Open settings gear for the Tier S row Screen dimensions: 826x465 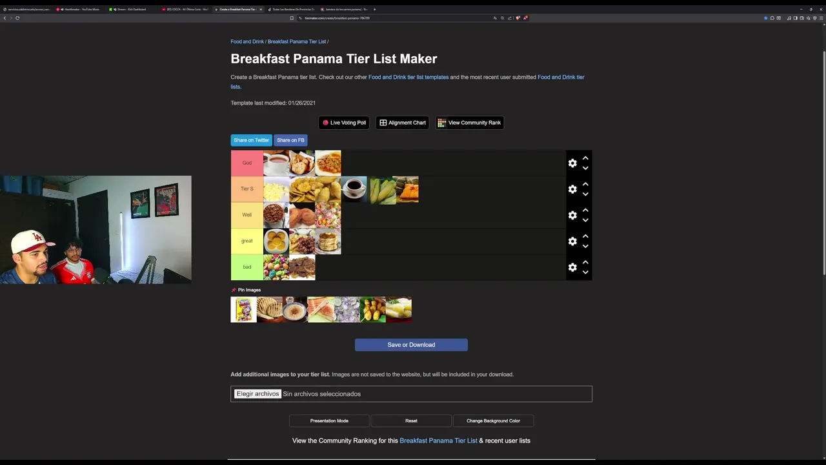[572, 189]
